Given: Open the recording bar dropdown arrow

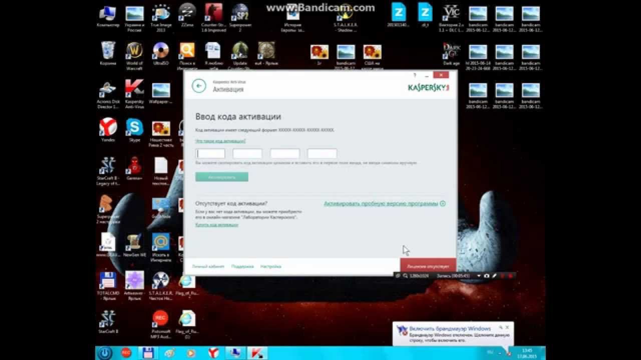Looking at the screenshot, I should pos(479,275).
